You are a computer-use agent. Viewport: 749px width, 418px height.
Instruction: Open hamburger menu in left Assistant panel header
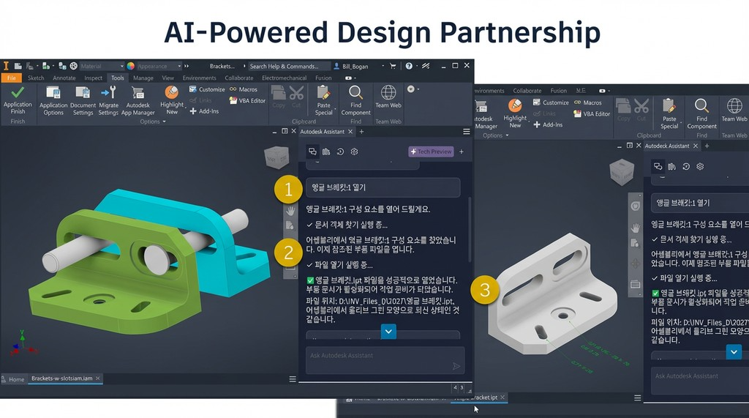pos(467,132)
